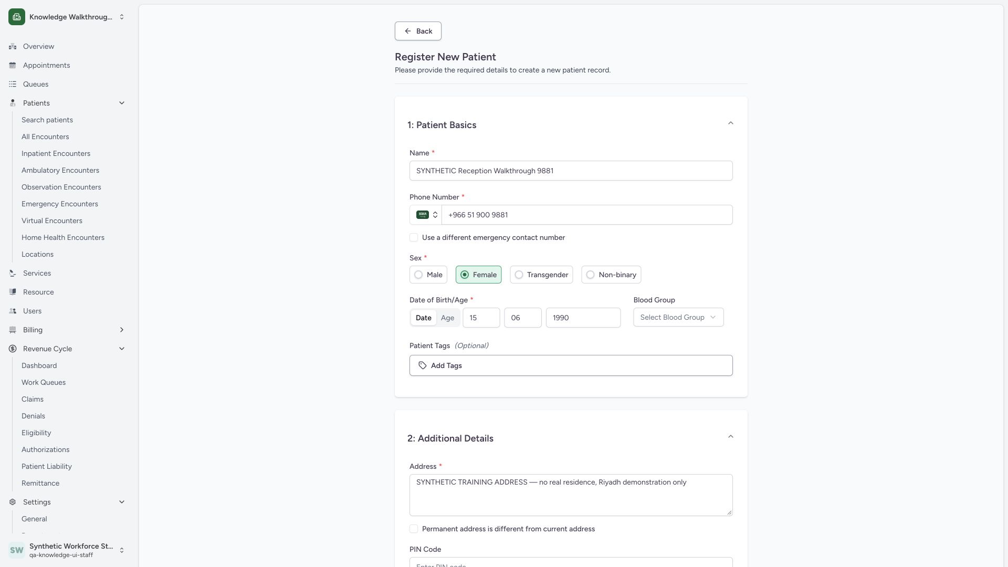1008x567 pixels.
Task: Check Use a different emergency contact number
Action: 414,237
